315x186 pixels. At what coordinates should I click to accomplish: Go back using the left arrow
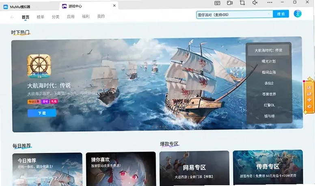pos(12,17)
